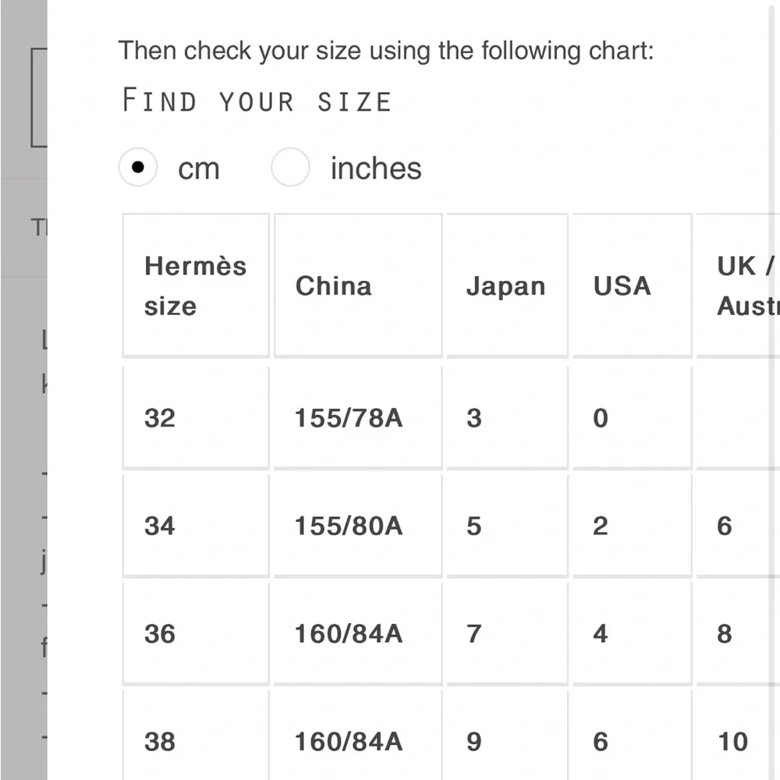Select the cm radio button
Image resolution: width=780 pixels, height=780 pixels.
pos(138,167)
